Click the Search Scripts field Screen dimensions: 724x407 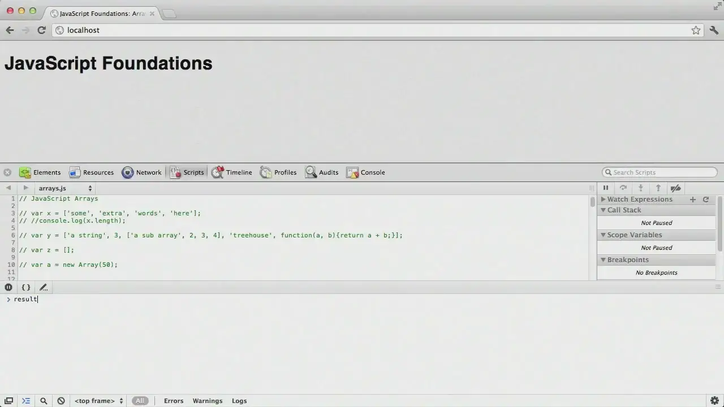[x=660, y=172]
